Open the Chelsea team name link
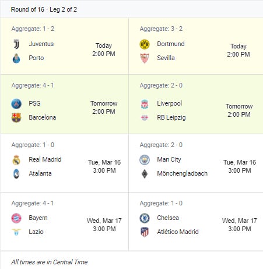The width and height of the screenshot is (263, 269). [x=168, y=218]
